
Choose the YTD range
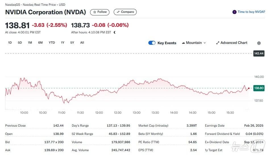click(x=52, y=42)
